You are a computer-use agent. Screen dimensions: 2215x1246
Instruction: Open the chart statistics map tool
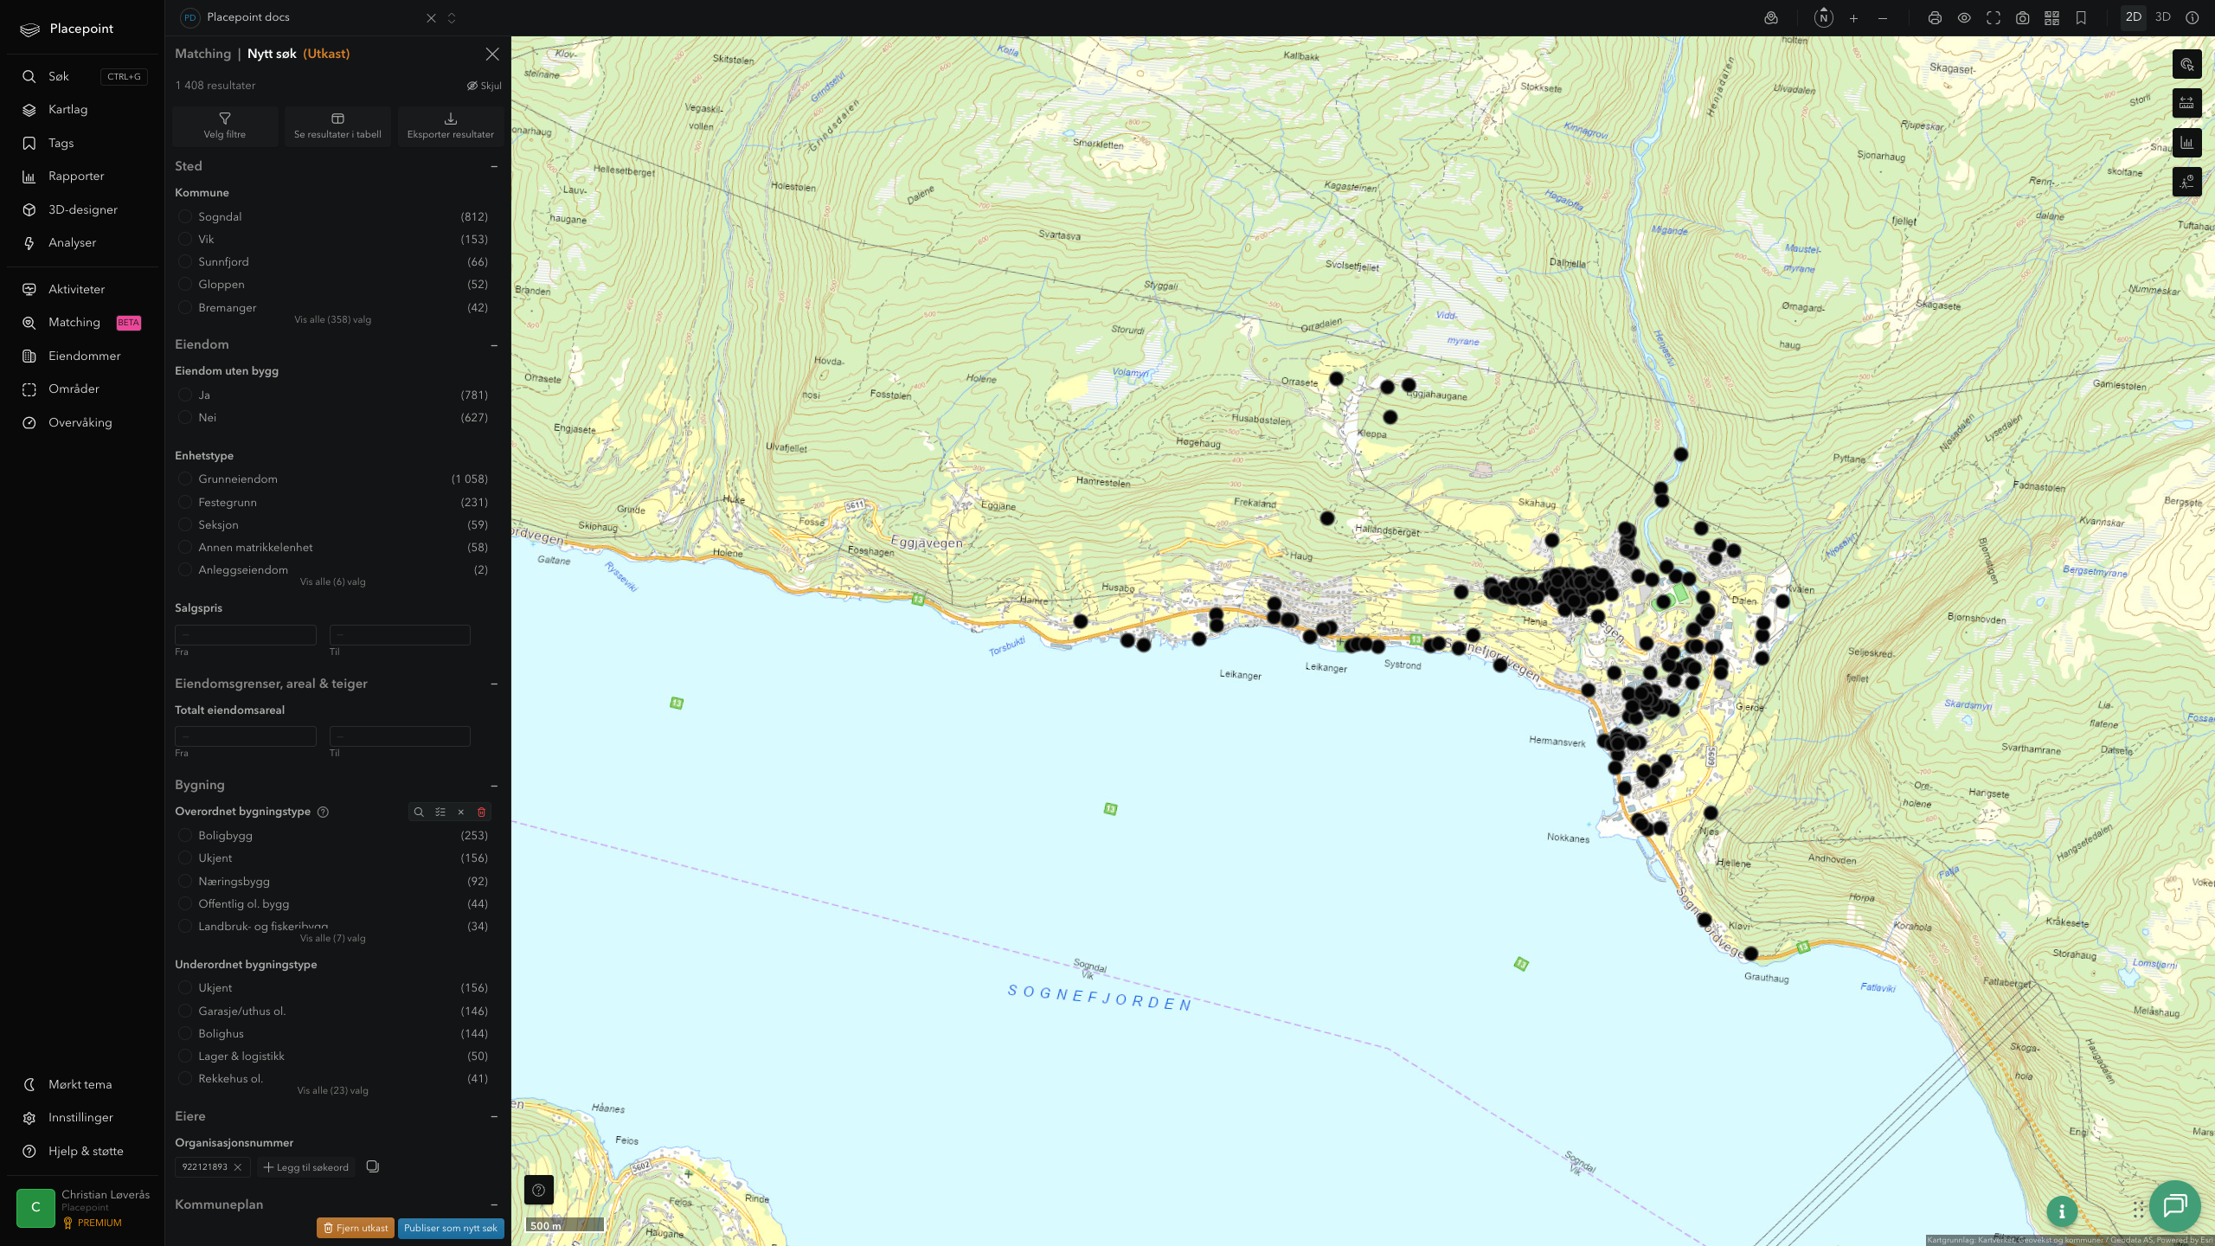[2186, 143]
